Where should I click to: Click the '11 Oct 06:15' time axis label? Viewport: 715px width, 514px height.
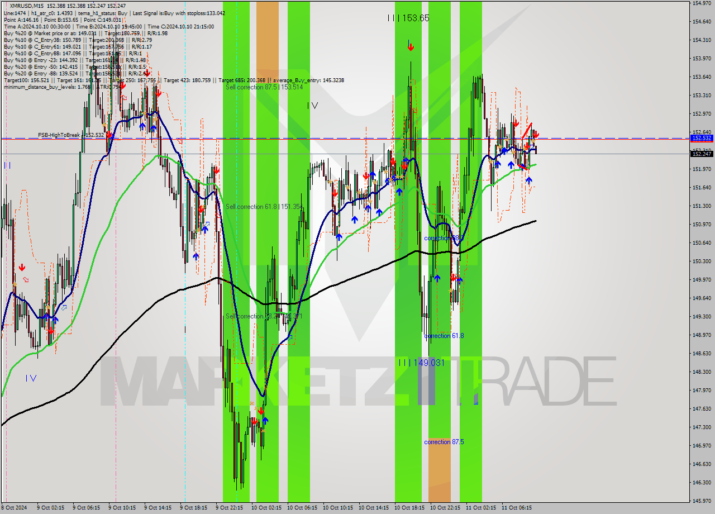click(517, 508)
